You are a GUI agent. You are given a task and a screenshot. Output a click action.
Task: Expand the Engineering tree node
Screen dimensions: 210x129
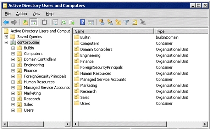coord(13,65)
